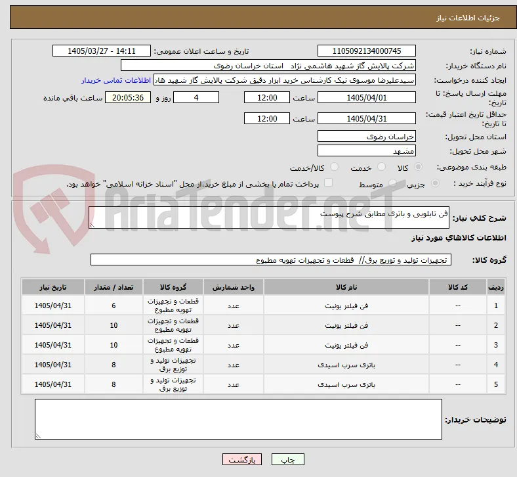Select the کالا radio button
Image resolution: width=517 pixels, height=477 pixels.
pos(418,167)
